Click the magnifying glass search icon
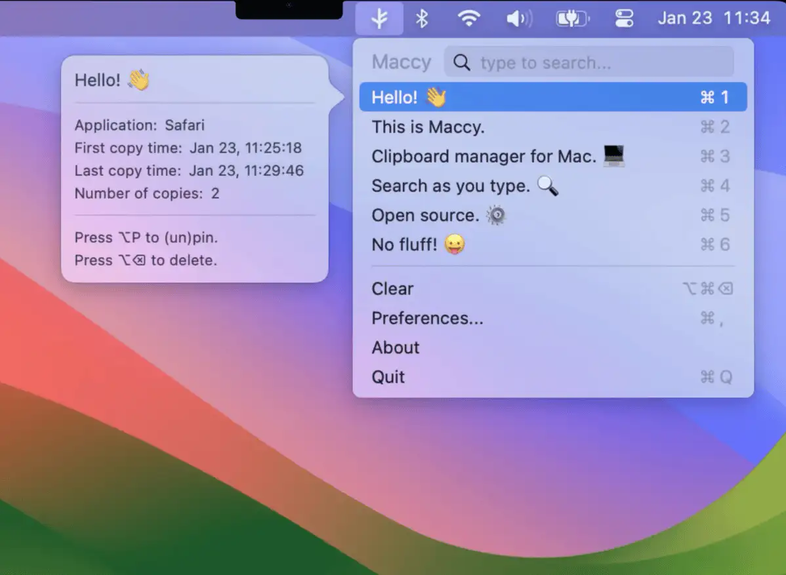This screenshot has height=575, width=786. (x=462, y=63)
